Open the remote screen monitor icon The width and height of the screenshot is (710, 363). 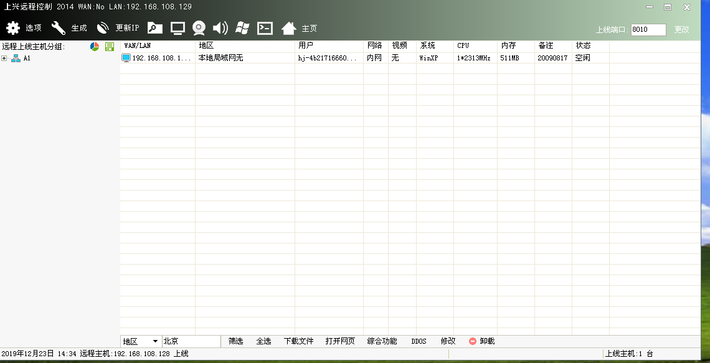[x=177, y=28]
